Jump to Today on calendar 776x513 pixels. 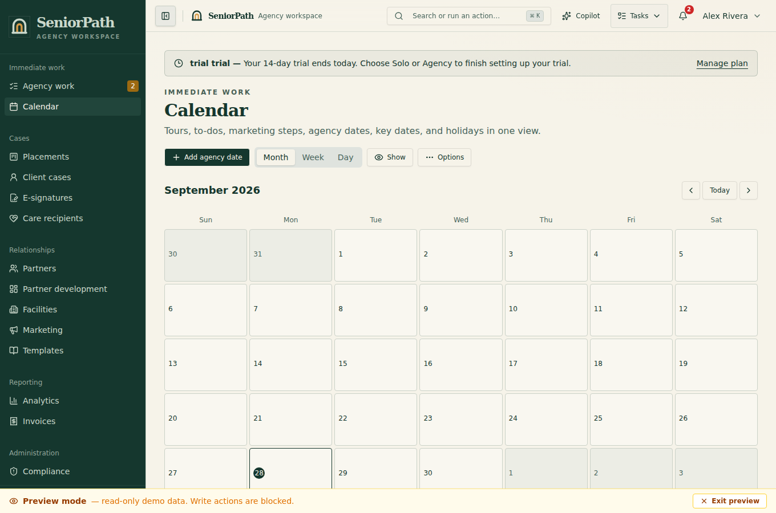(x=720, y=190)
